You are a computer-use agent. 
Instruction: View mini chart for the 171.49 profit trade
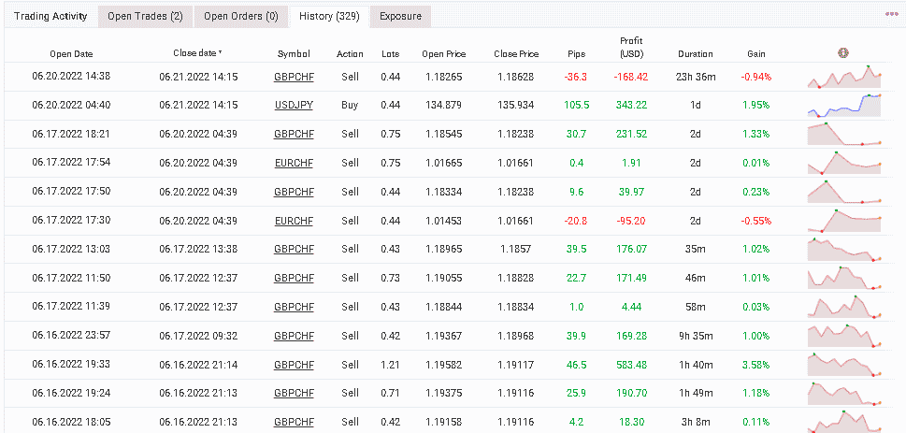[x=844, y=278]
